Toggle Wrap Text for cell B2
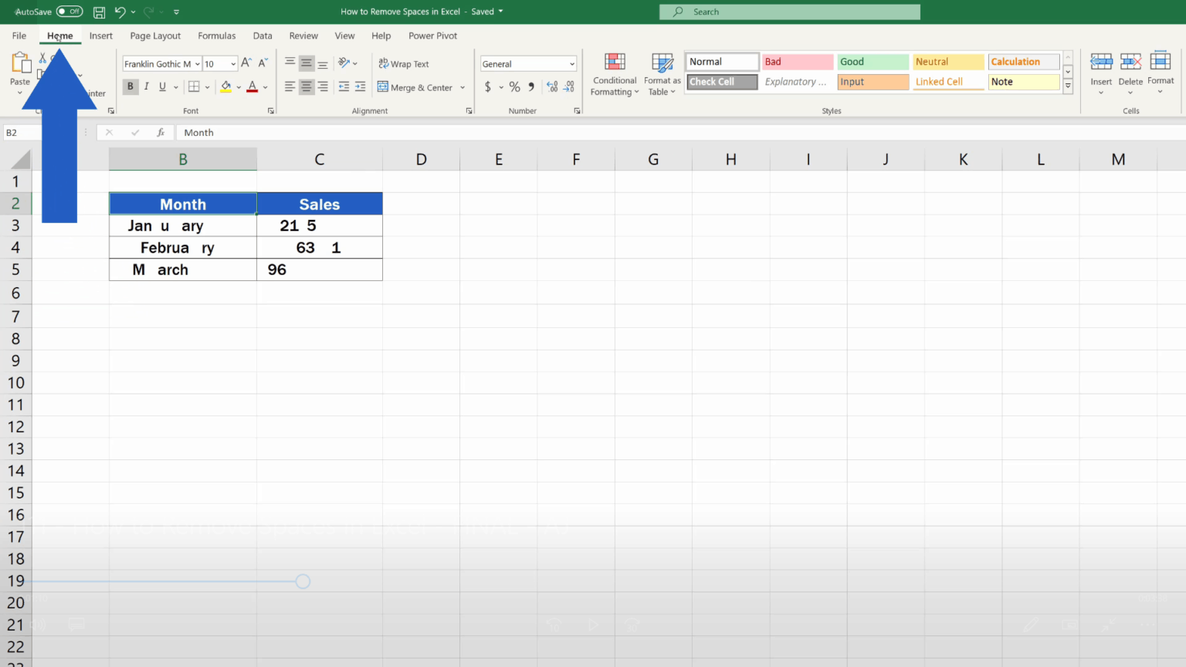 tap(404, 63)
